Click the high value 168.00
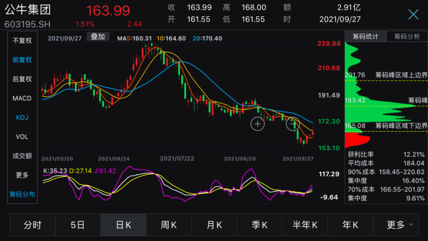 point(254,8)
